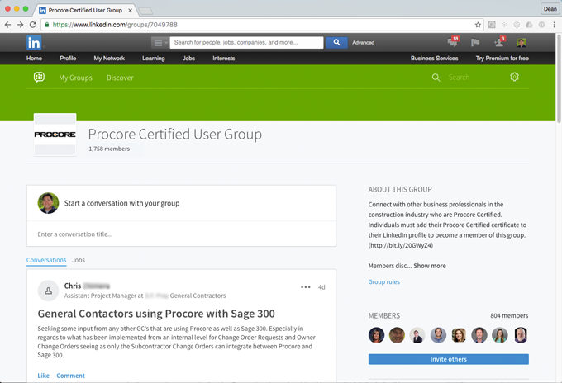Open the Profile menu item
Image resolution: width=562 pixels, height=383 pixels.
68,59
